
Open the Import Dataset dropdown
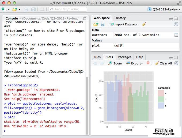(123, 24)
